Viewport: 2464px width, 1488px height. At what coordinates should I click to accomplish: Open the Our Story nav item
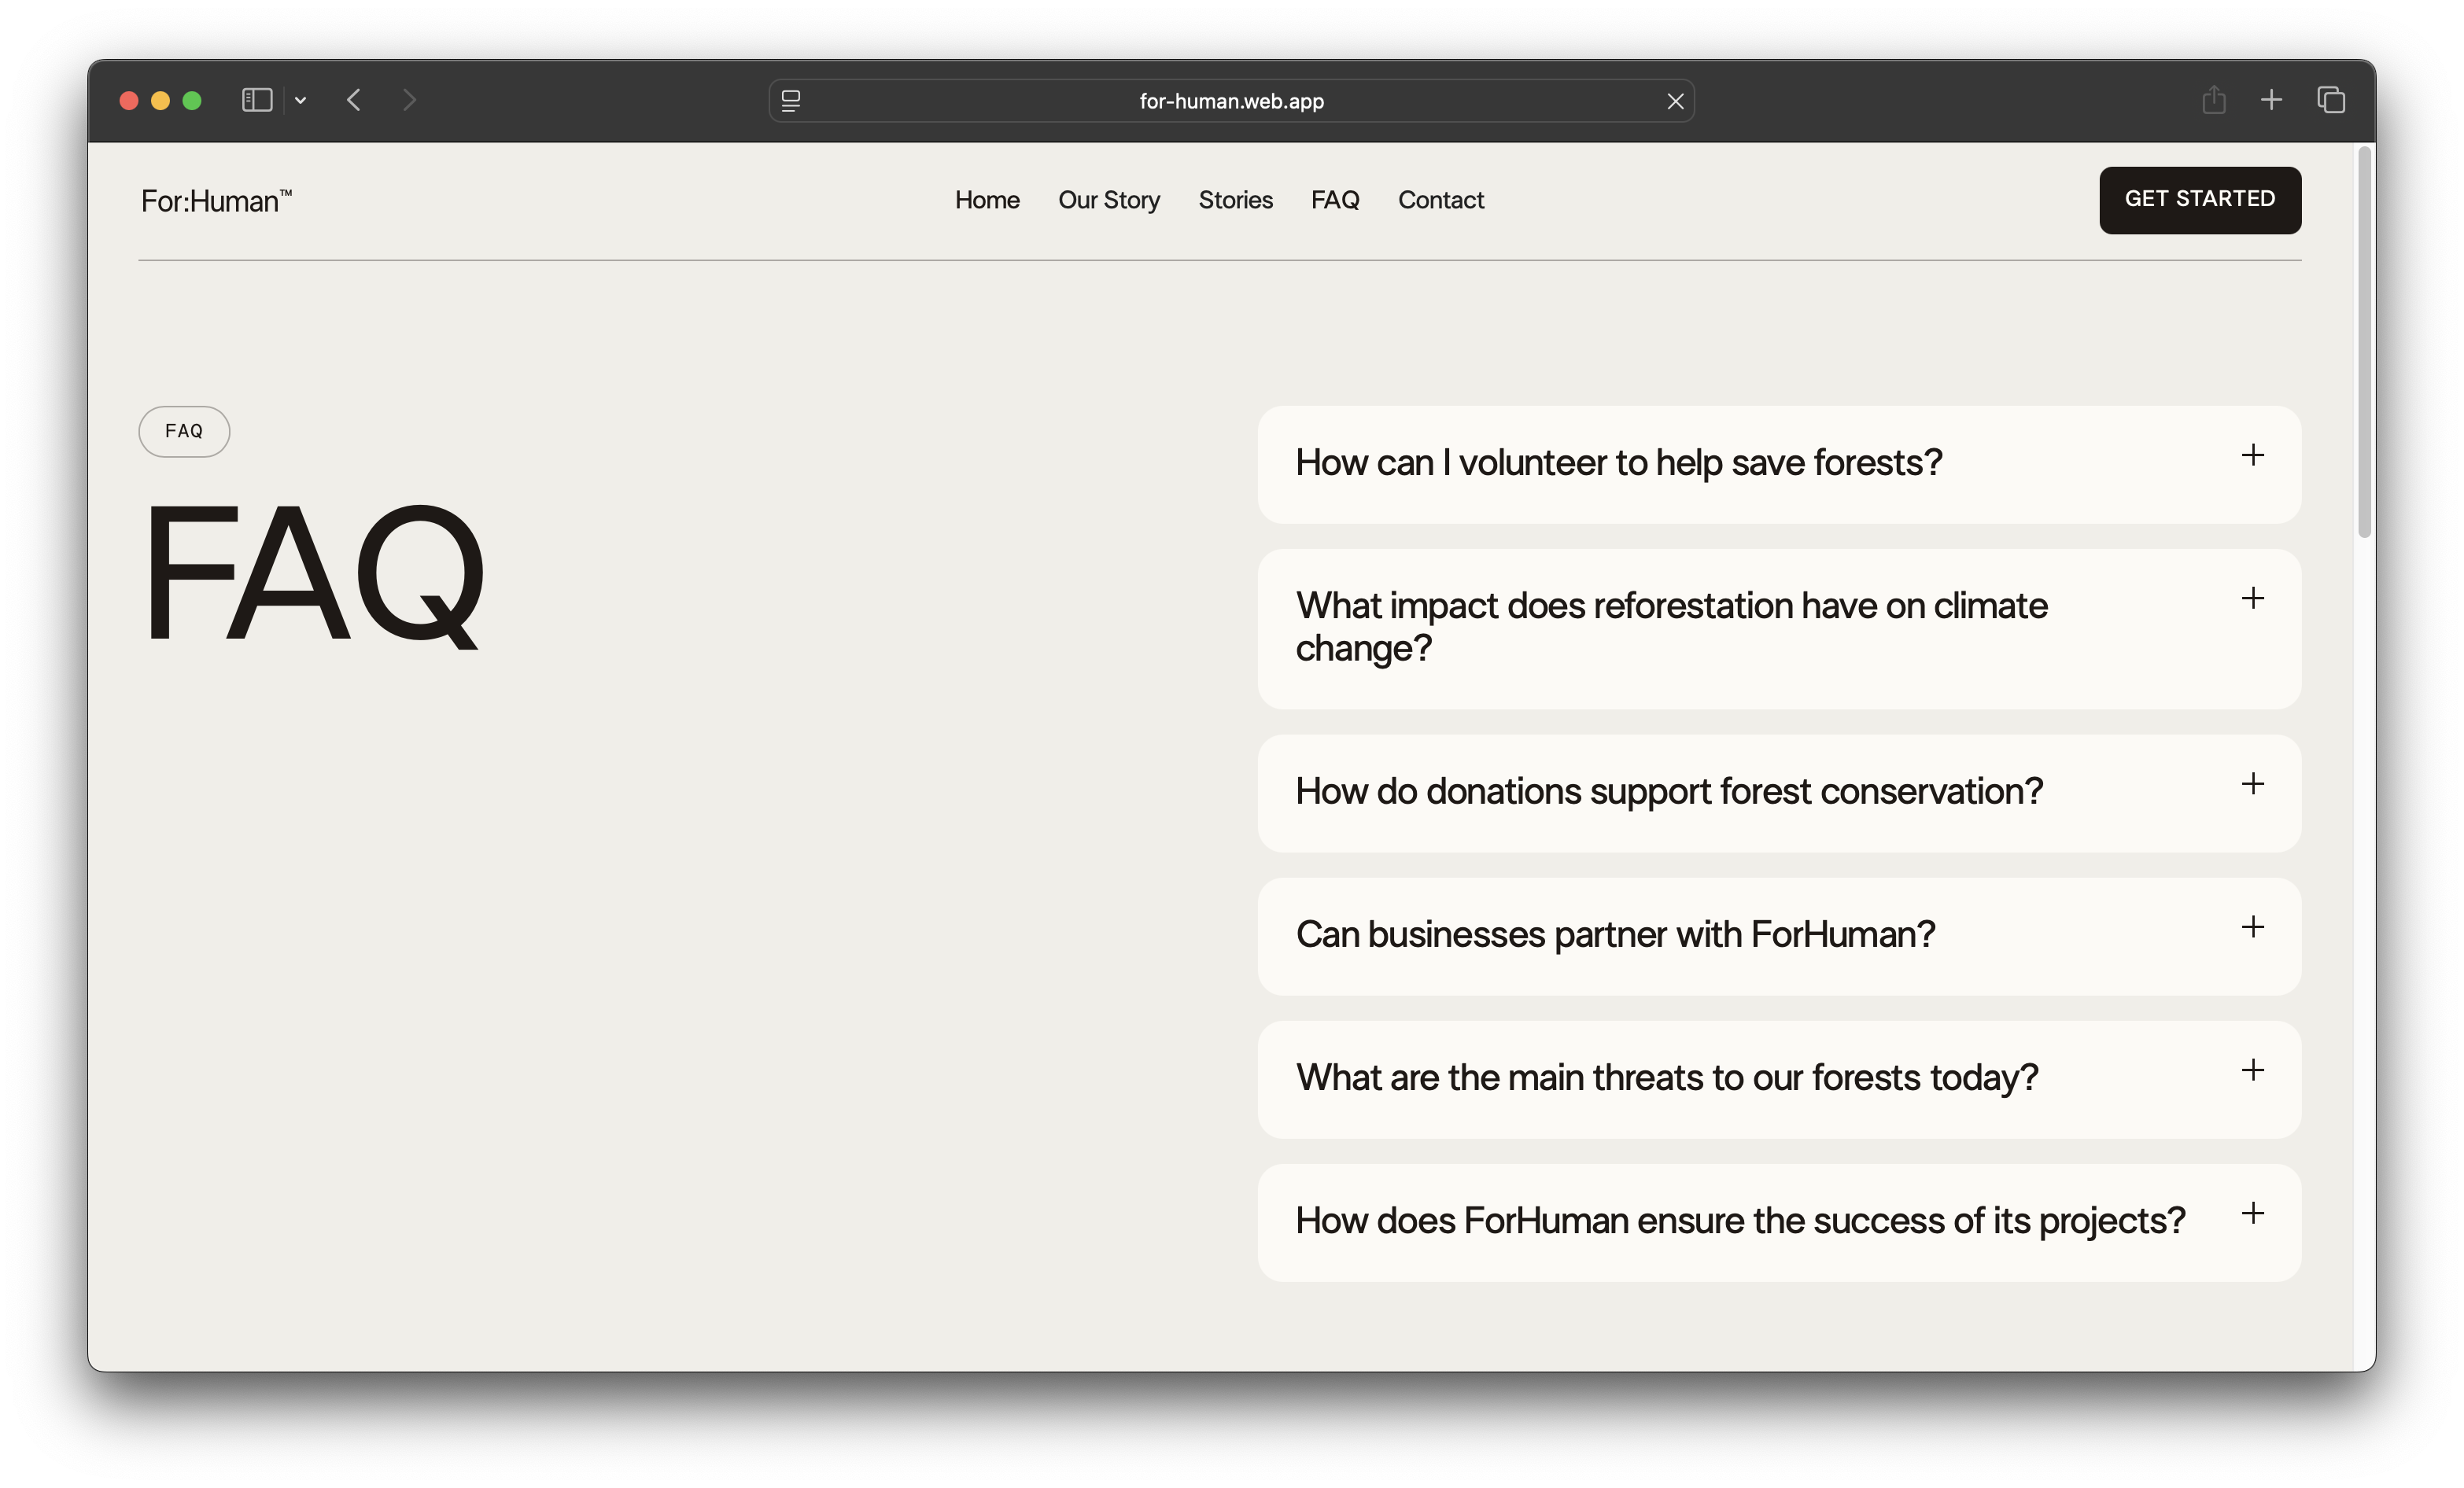coord(1109,200)
